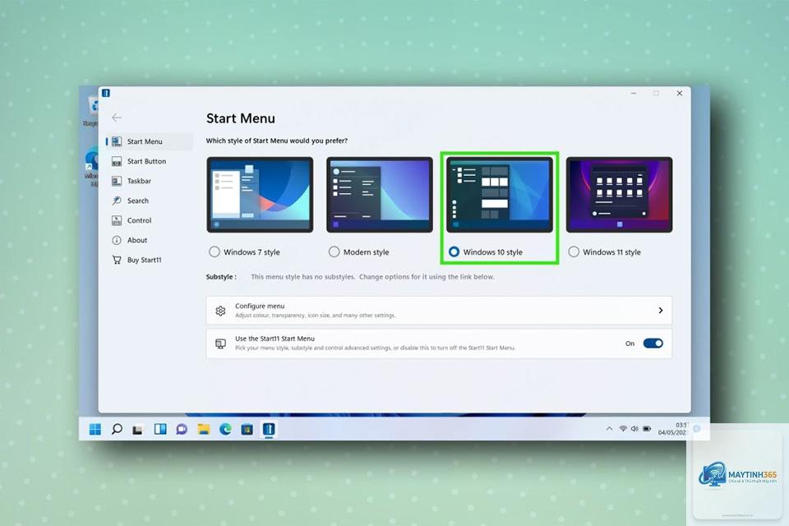Click the Taskbar icon in sidebar
The image size is (789, 526).
point(117,181)
